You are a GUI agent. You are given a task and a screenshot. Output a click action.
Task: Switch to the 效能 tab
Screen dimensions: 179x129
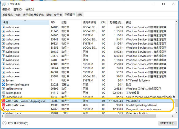18,15
